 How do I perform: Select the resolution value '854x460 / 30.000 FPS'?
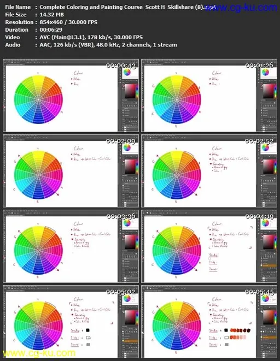68,22
